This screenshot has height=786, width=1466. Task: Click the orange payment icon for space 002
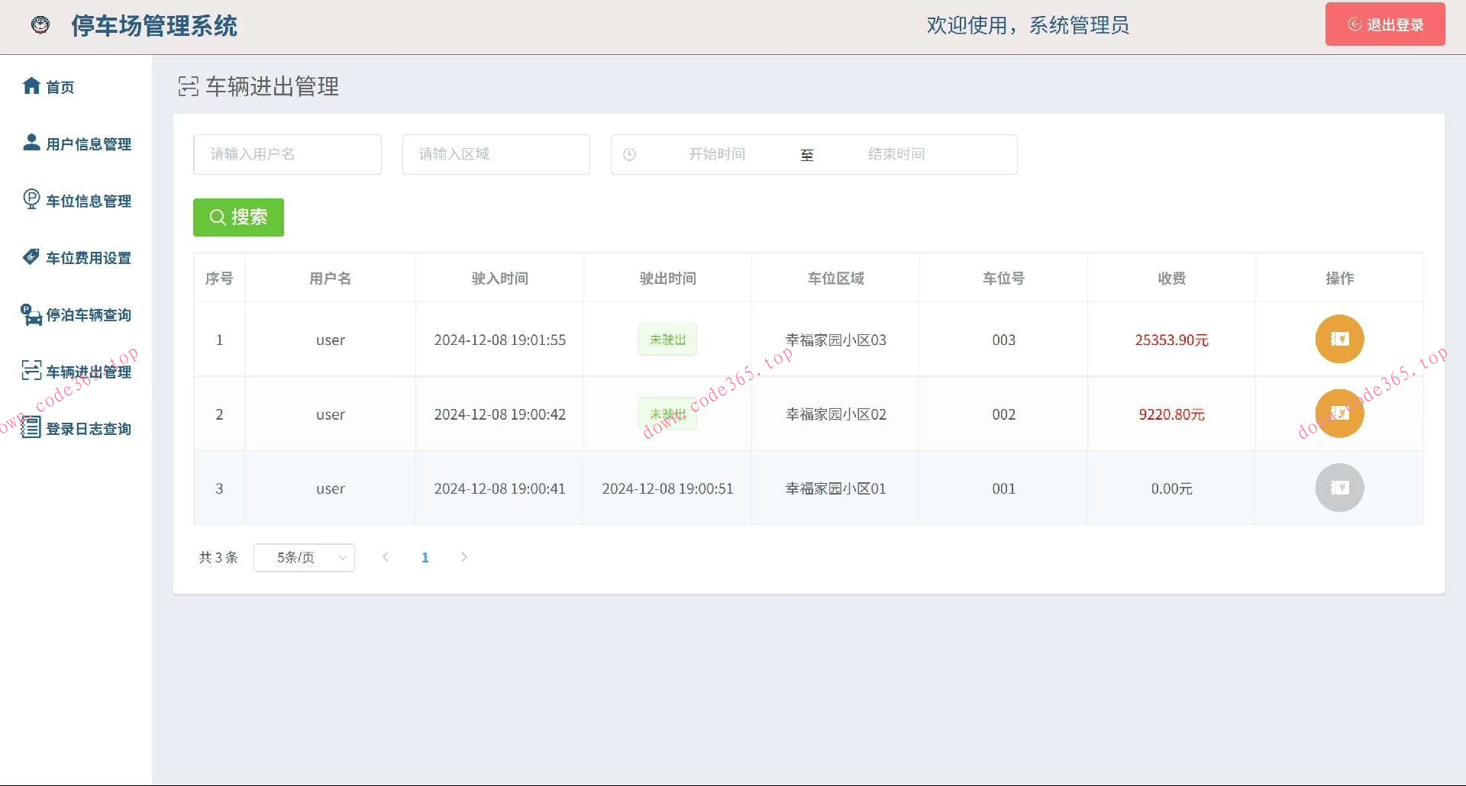click(x=1339, y=414)
